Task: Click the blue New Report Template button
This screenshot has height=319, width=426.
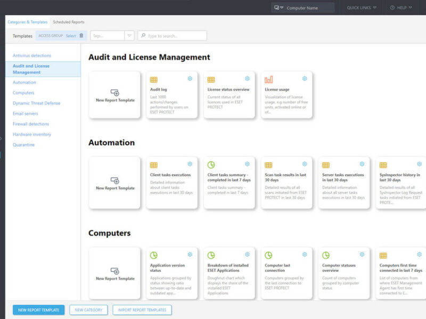Action: (38, 310)
